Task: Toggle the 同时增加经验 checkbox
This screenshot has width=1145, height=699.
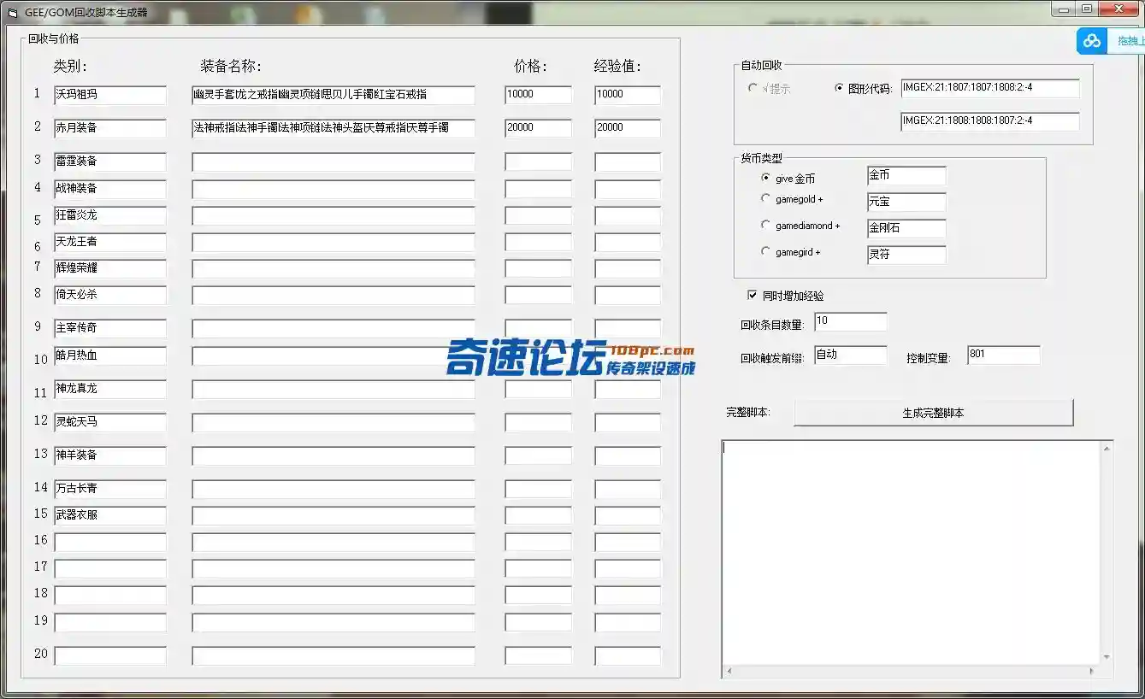Action: (x=753, y=296)
